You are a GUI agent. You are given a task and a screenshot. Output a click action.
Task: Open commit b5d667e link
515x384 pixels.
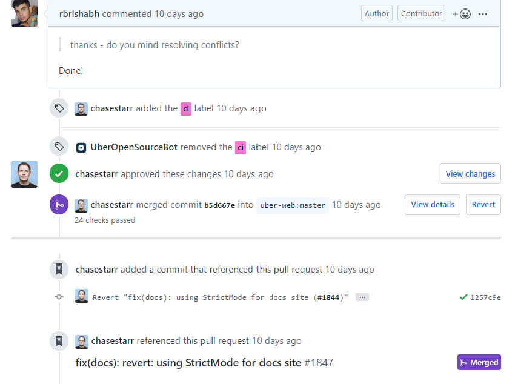[x=219, y=205]
